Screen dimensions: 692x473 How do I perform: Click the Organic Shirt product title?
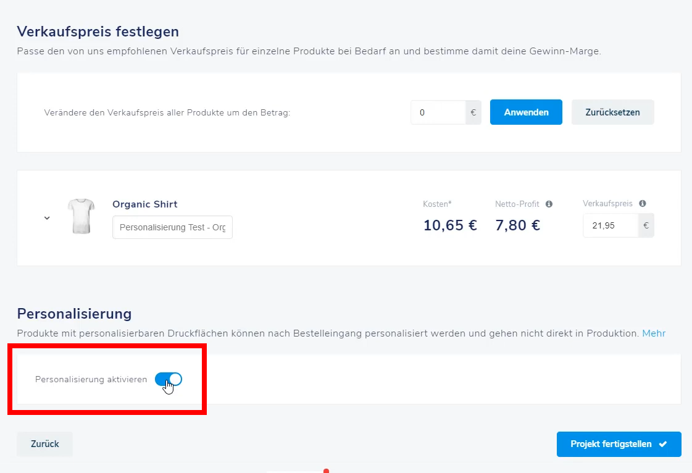(x=144, y=204)
